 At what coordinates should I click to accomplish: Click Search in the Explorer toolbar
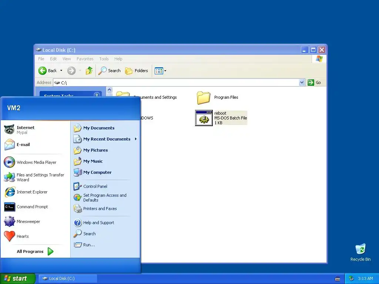tap(109, 71)
